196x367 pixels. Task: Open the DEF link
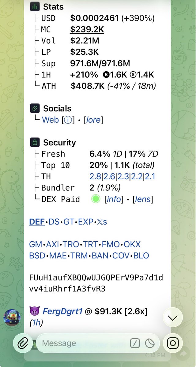[37, 222]
